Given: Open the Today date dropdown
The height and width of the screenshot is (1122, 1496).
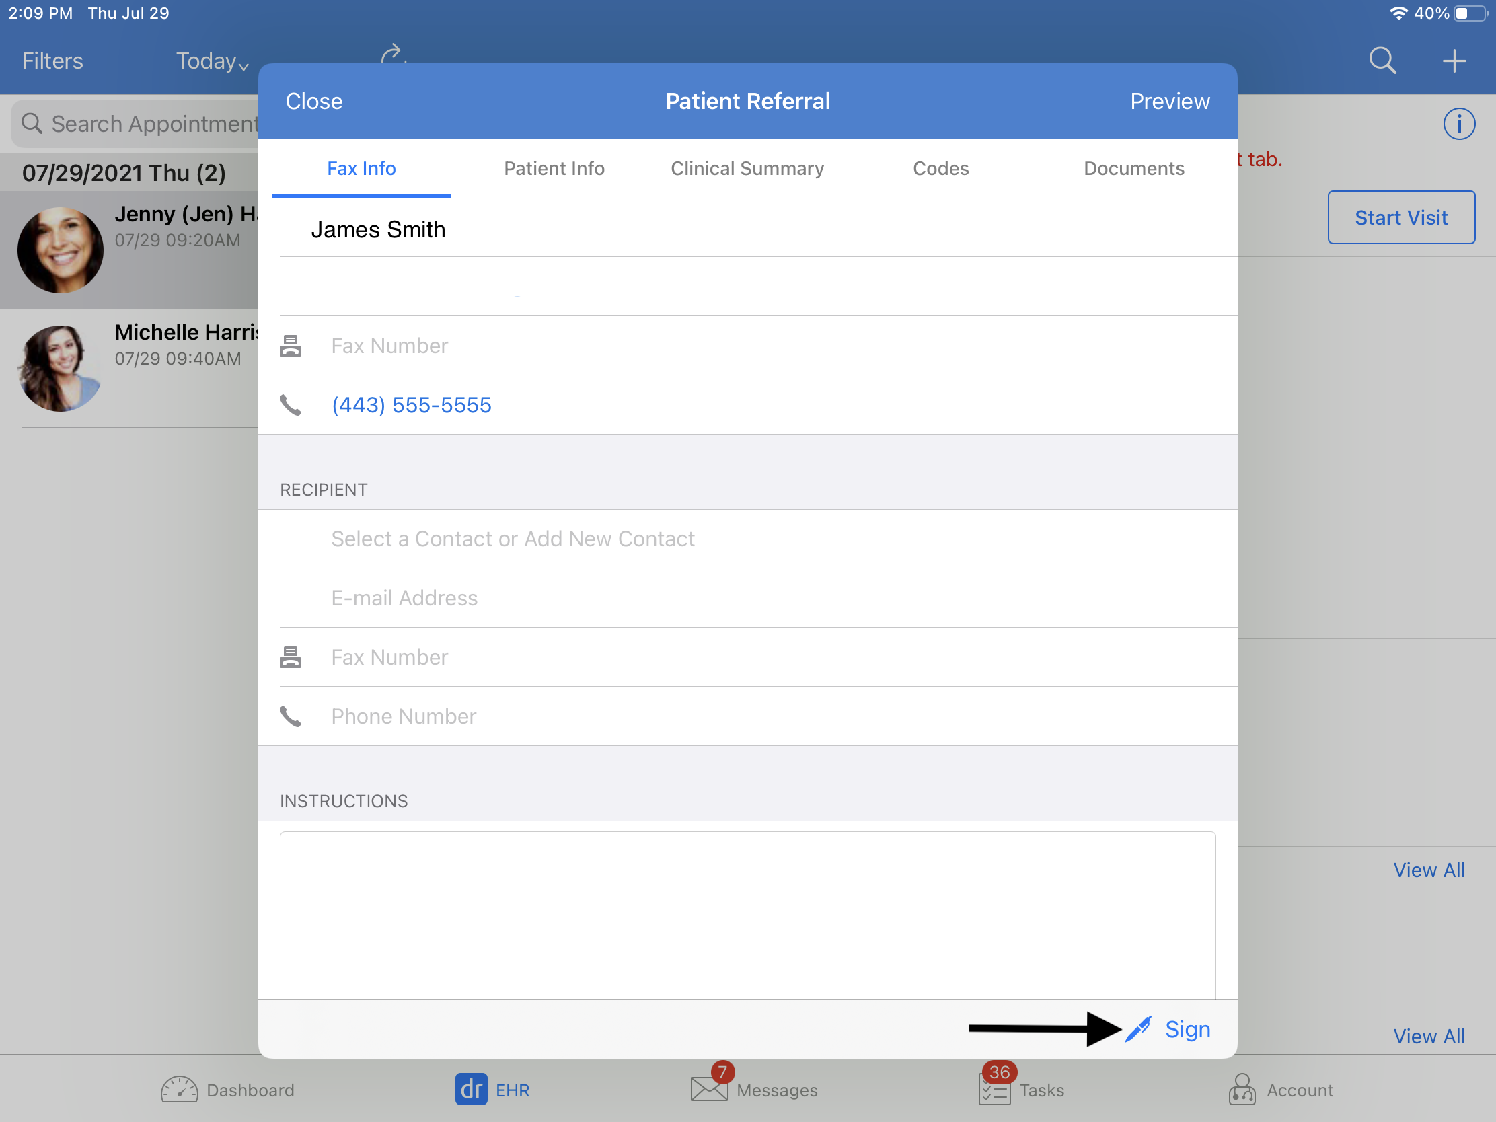Looking at the screenshot, I should pos(213,61).
